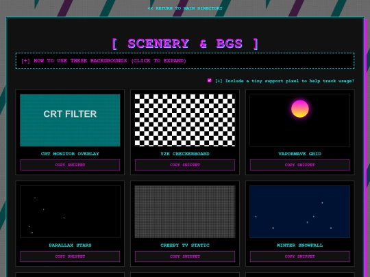Click the Scenery & BGS page heading
The width and height of the screenshot is (370, 277).
coord(185,44)
